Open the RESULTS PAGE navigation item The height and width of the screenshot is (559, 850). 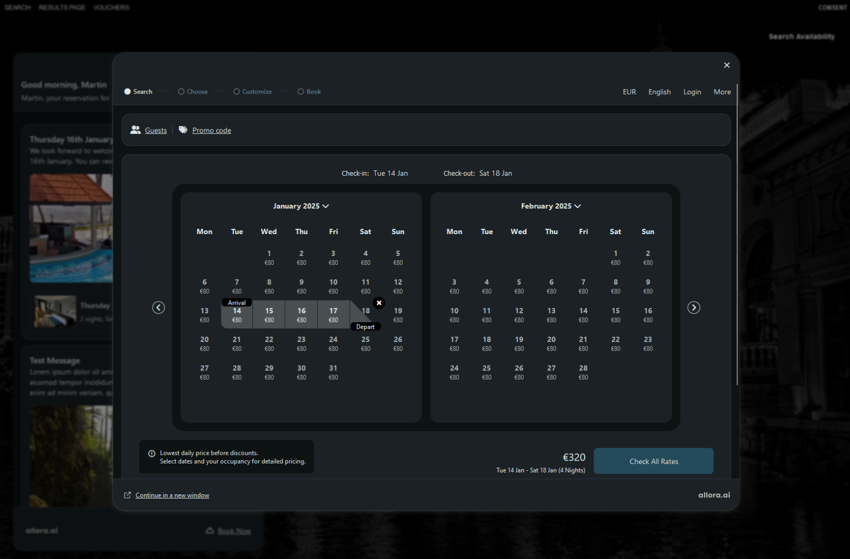point(62,7)
